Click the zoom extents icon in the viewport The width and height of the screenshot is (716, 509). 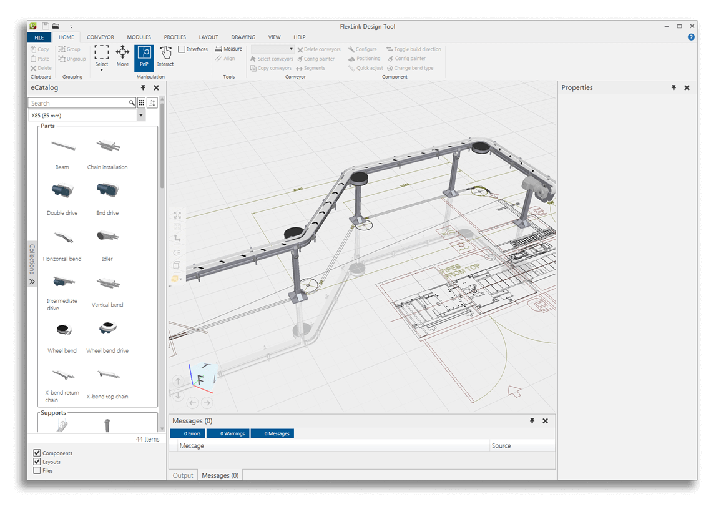(x=178, y=215)
